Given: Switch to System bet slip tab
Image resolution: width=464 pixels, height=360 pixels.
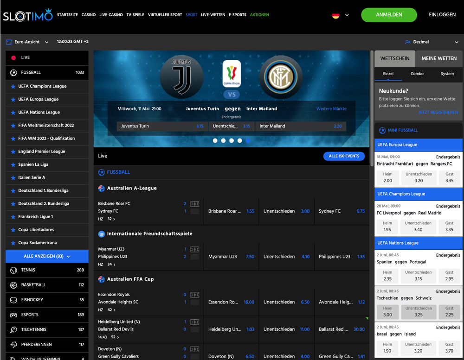Looking at the screenshot, I should coord(447,74).
